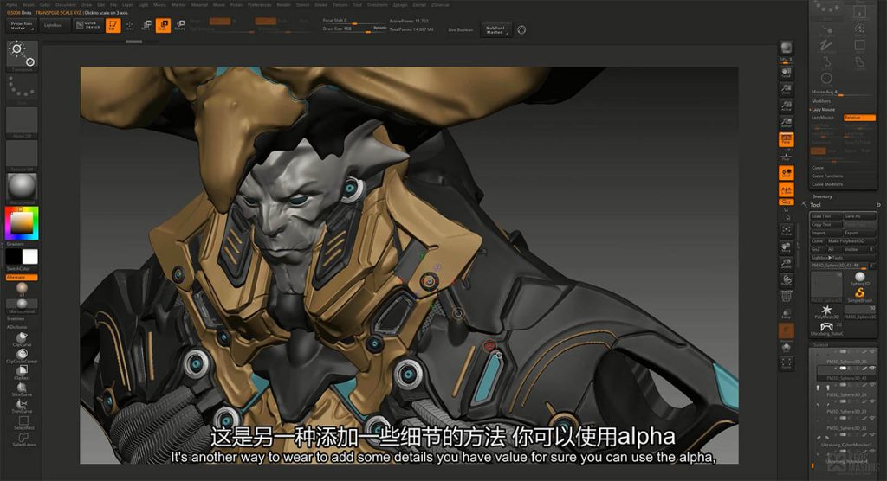
Task: Collapse the Lazy Mouse section
Action: pyautogui.click(x=823, y=110)
